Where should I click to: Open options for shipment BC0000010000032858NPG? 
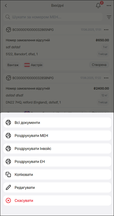tap(106, 78)
